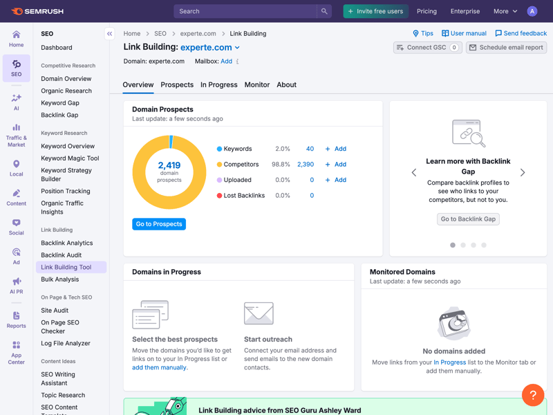Collapse the SEO sidebar menu
Image resolution: width=553 pixels, height=415 pixels.
(x=109, y=33)
